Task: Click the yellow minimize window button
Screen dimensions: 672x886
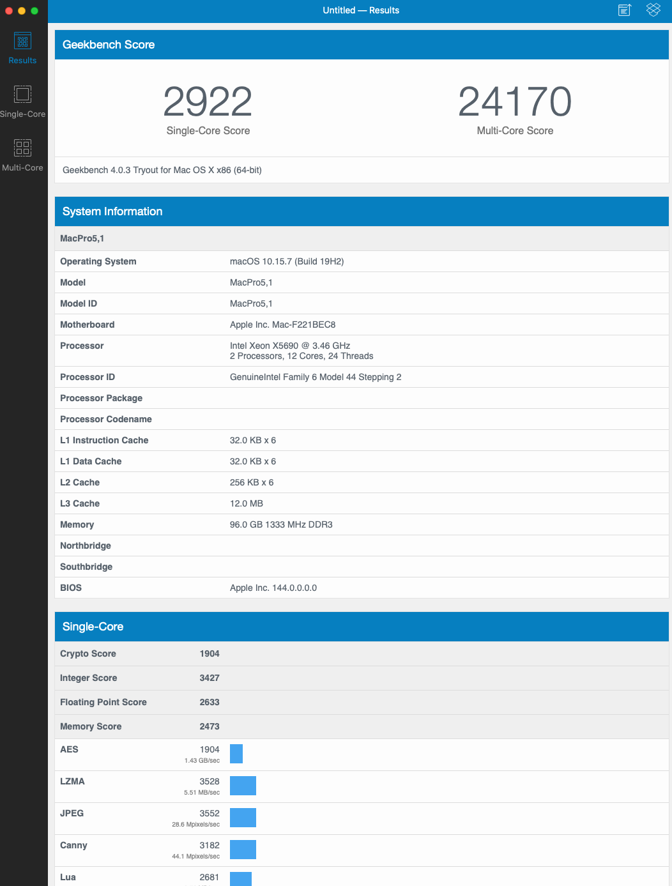Action: coord(22,11)
